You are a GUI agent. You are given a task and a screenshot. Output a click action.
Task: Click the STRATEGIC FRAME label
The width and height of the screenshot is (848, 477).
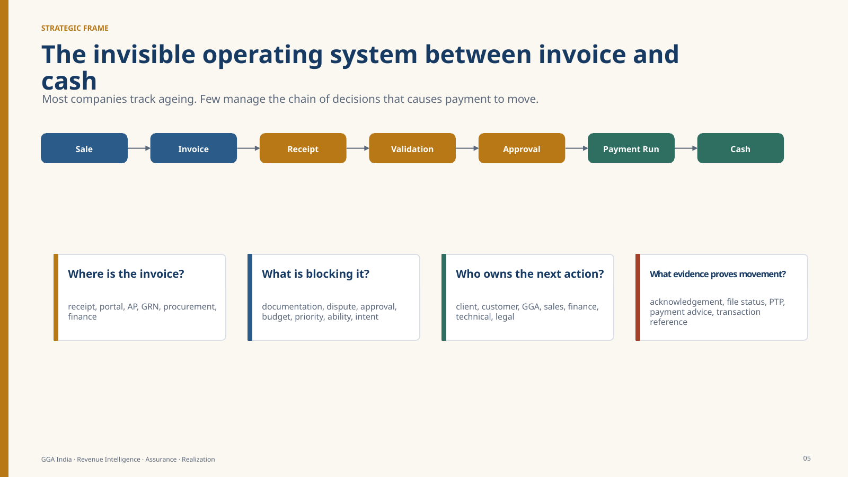coord(75,28)
